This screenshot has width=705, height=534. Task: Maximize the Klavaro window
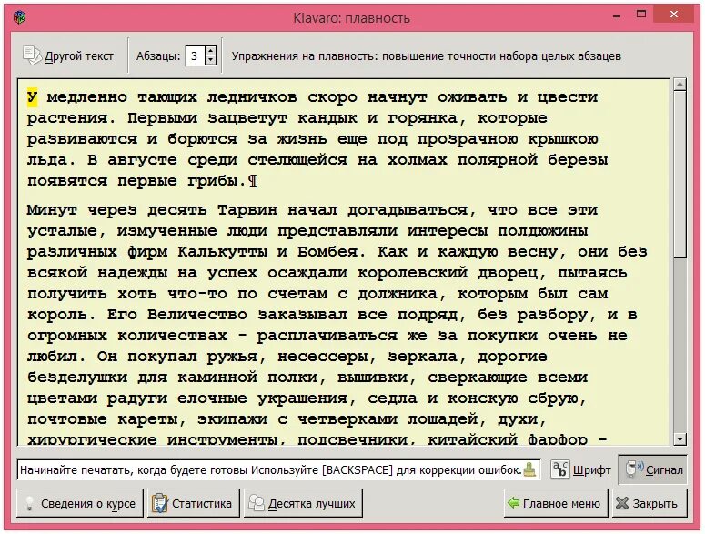pyautogui.click(x=641, y=15)
